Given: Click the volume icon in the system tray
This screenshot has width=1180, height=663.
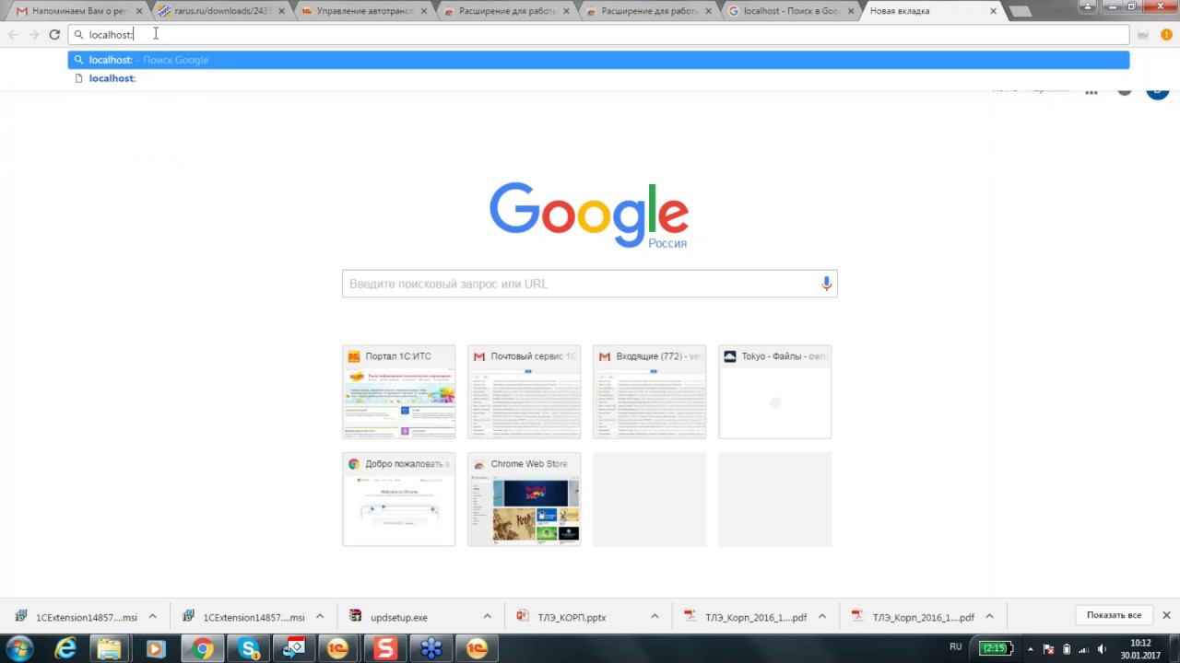Looking at the screenshot, I should pyautogui.click(x=1102, y=648).
